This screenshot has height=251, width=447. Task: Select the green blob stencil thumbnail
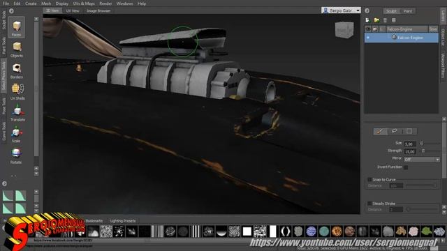(427, 231)
